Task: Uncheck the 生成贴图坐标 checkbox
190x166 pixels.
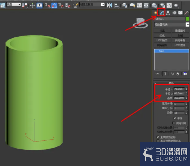Action: click(x=158, y=137)
